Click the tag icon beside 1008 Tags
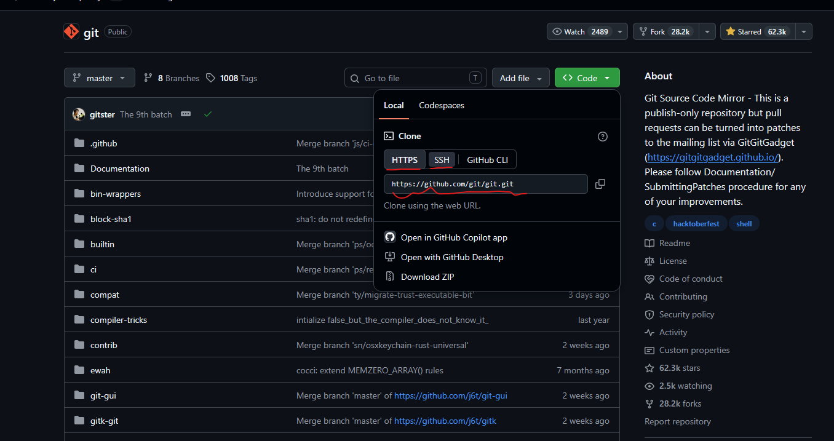 211,78
